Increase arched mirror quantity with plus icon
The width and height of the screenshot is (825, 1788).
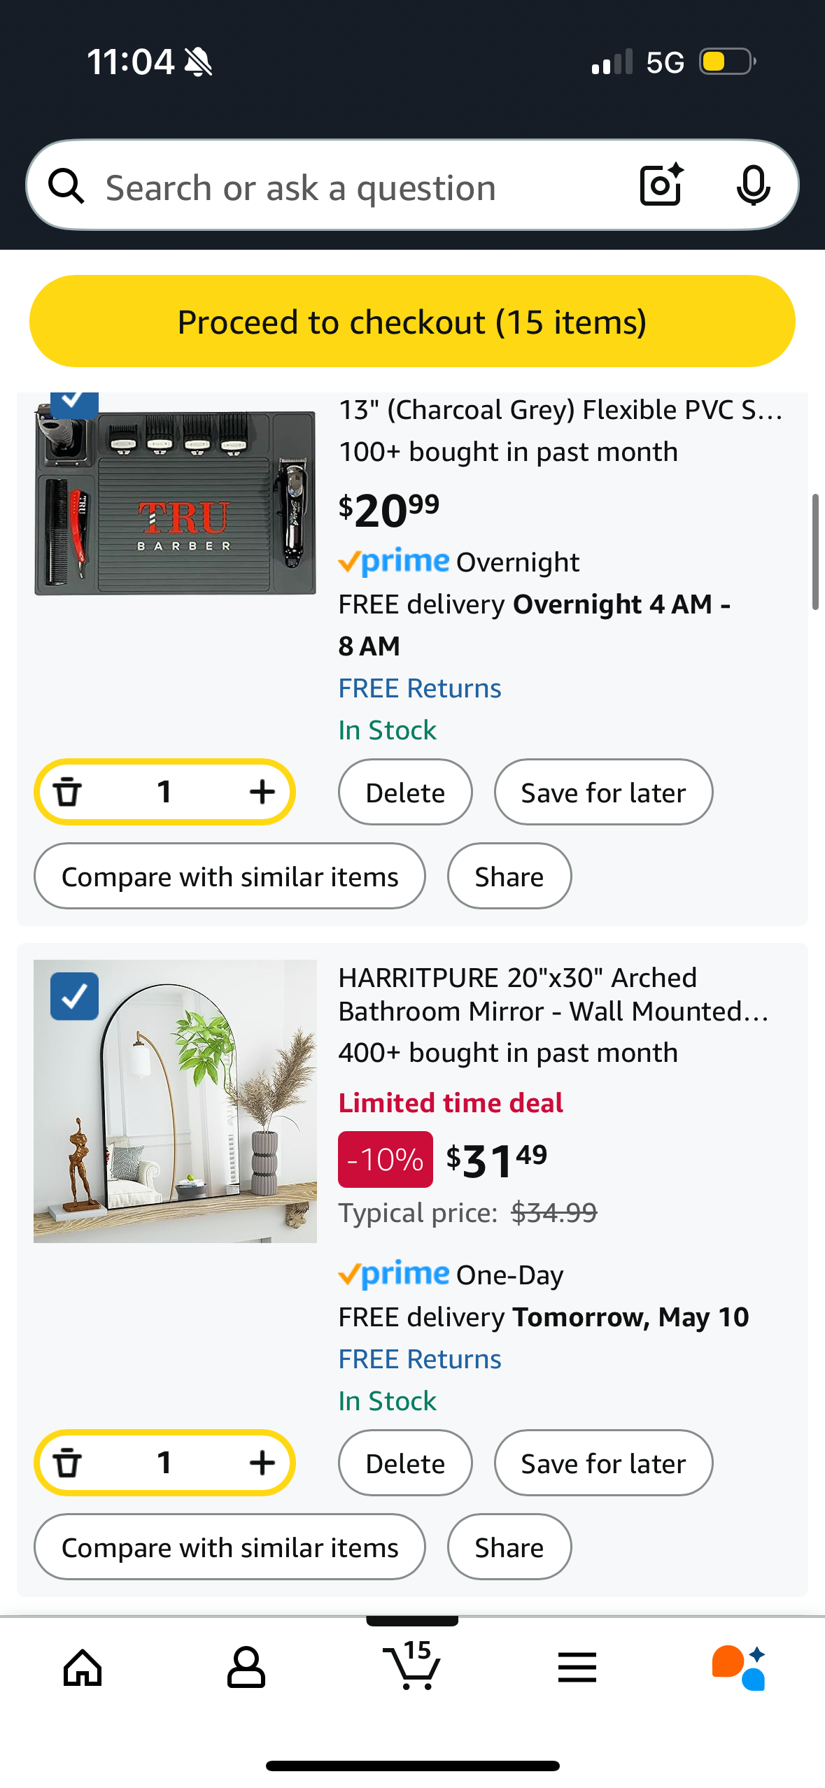pyautogui.click(x=262, y=1463)
